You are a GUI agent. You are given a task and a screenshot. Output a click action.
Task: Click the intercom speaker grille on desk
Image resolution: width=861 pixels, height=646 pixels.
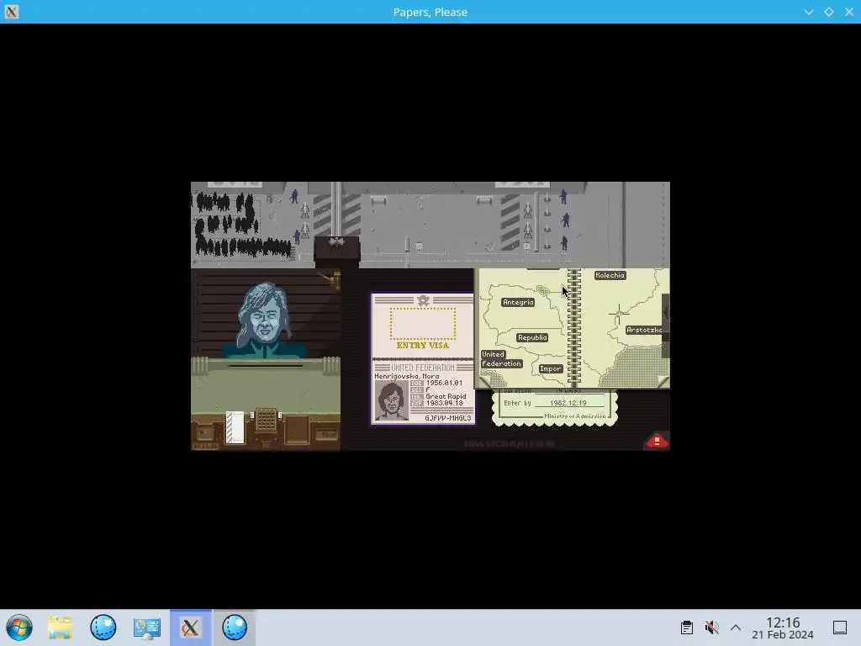click(266, 421)
